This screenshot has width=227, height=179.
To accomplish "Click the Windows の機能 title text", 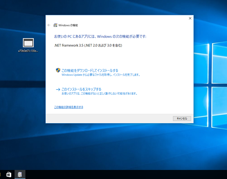I will tap(68, 25).
